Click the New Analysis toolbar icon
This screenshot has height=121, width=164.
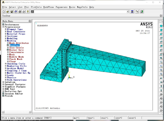coord(4,12)
